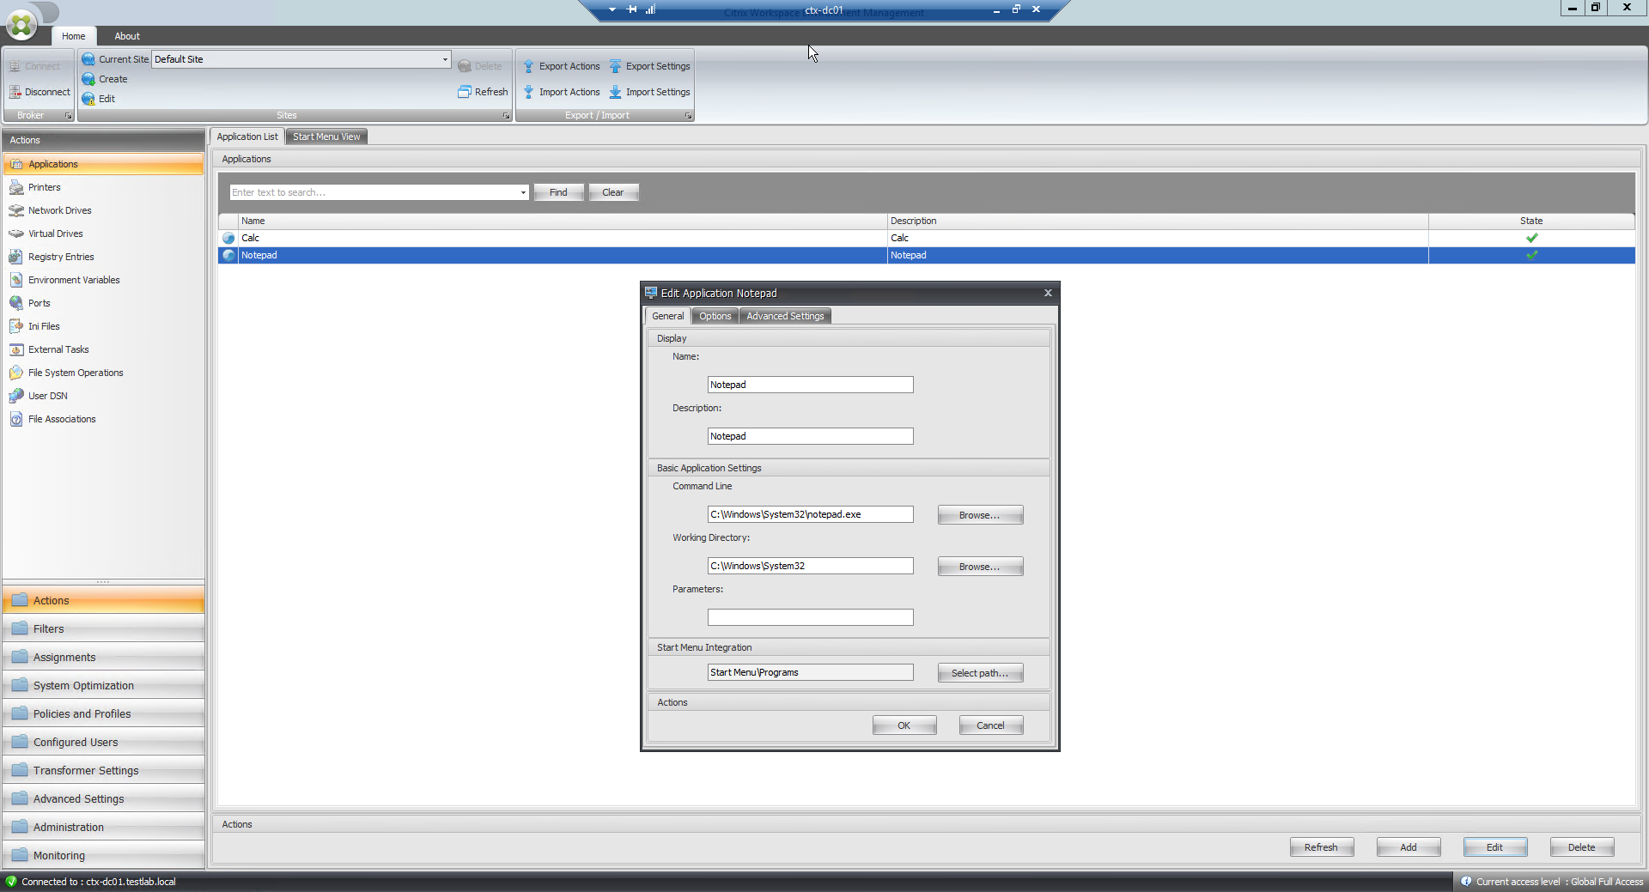Click the Export Settings icon
The height and width of the screenshot is (892, 1649).
pyautogui.click(x=616, y=66)
